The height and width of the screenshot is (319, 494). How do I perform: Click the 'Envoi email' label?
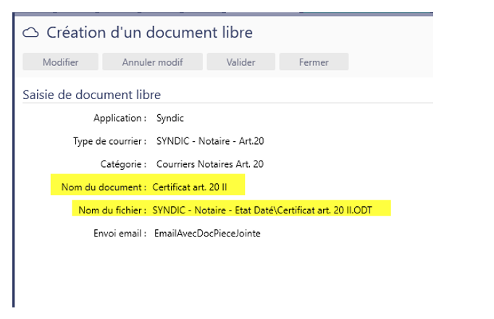click(x=120, y=234)
